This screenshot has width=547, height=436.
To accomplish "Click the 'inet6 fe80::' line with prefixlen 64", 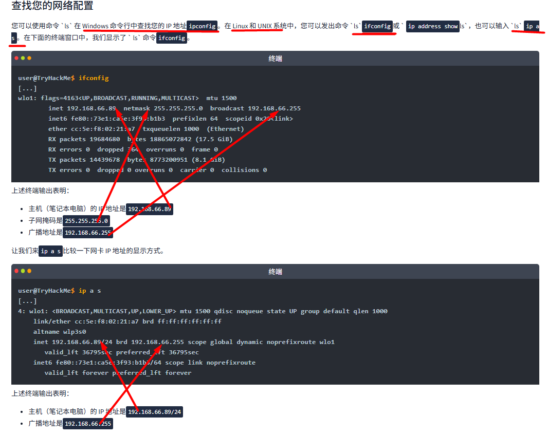I will pyautogui.click(x=171, y=119).
